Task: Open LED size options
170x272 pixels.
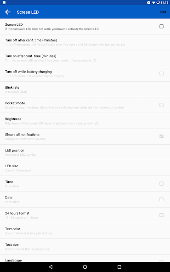Action: pos(85,168)
